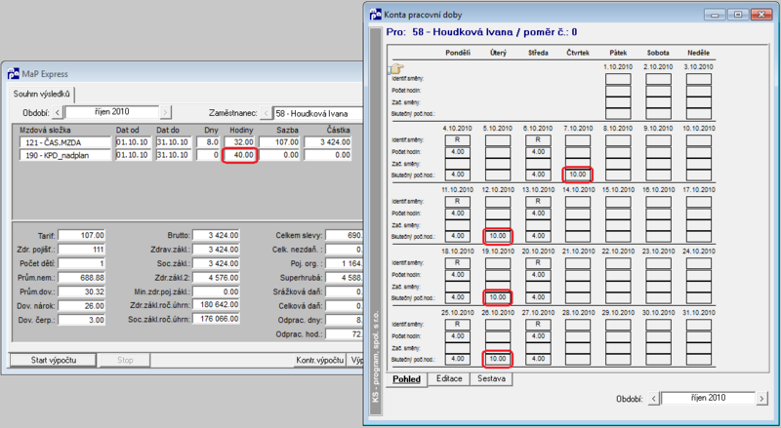The image size is (781, 428).
Task: Click actual hours 10.00 on 7.10.2010
Action: (x=578, y=175)
